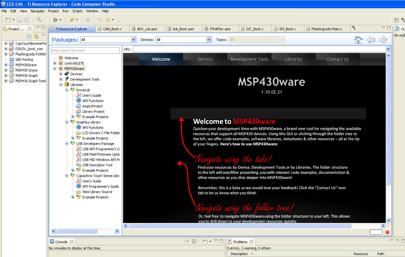The width and height of the screenshot is (405, 257).
Task: Click the New project wizard toolbar icon
Action: pos(8,20)
